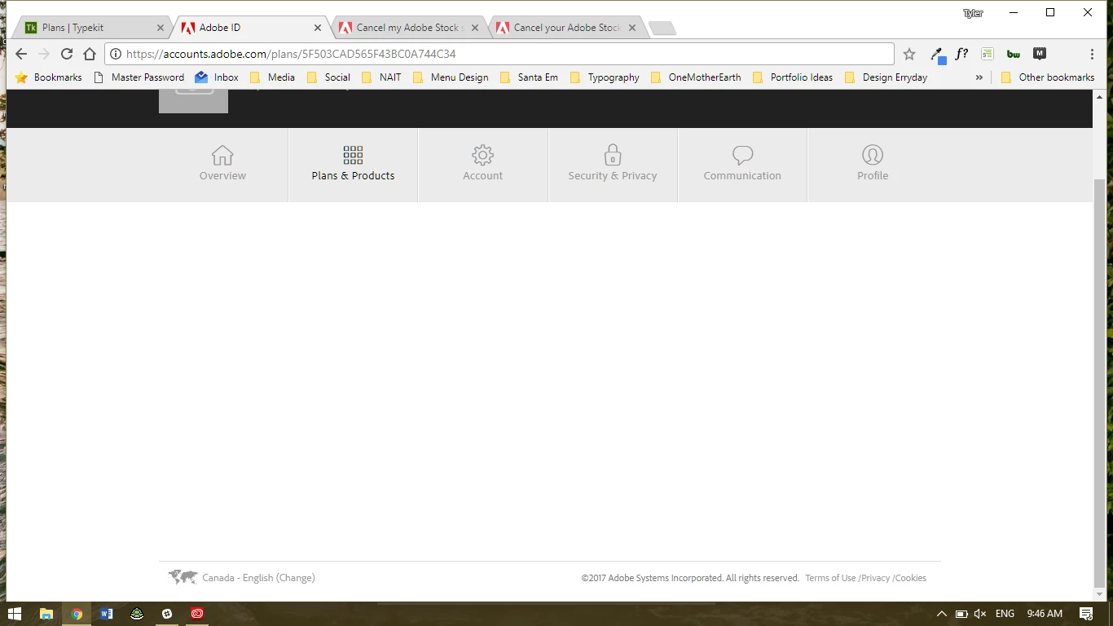Bookmark this page with the star icon

(x=909, y=54)
